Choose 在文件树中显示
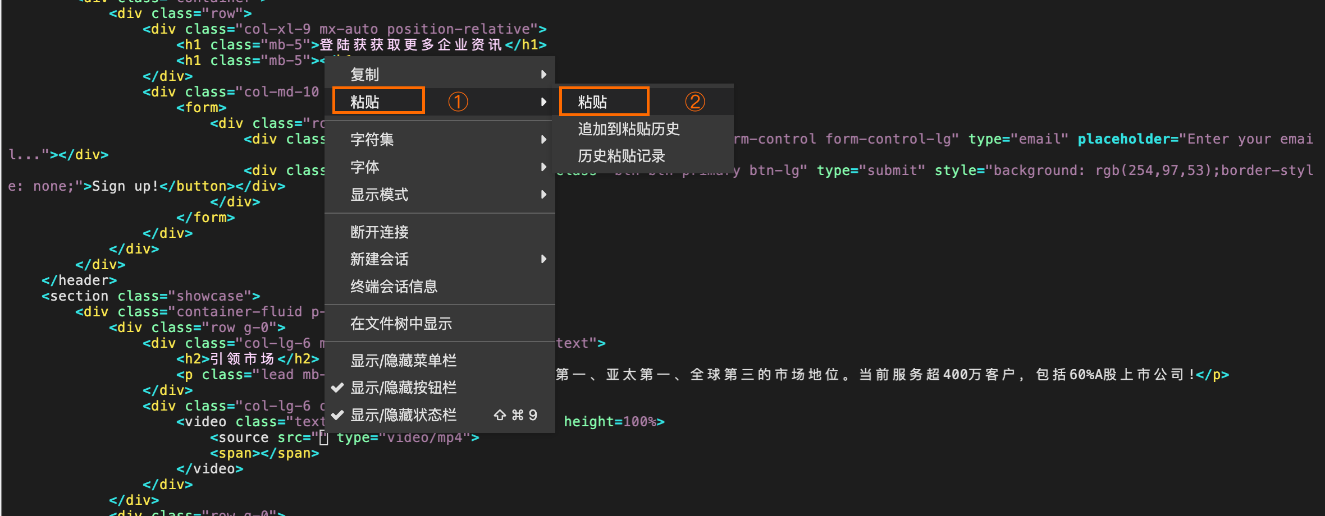1325x516 pixels. click(x=401, y=324)
